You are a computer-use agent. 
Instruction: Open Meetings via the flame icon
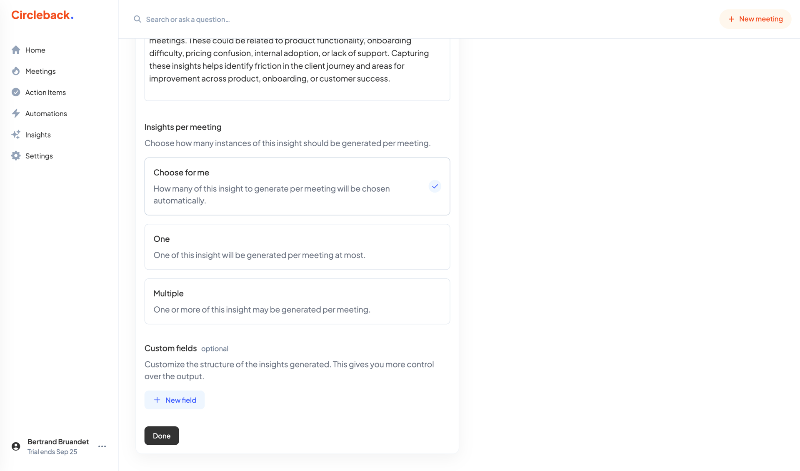16,71
